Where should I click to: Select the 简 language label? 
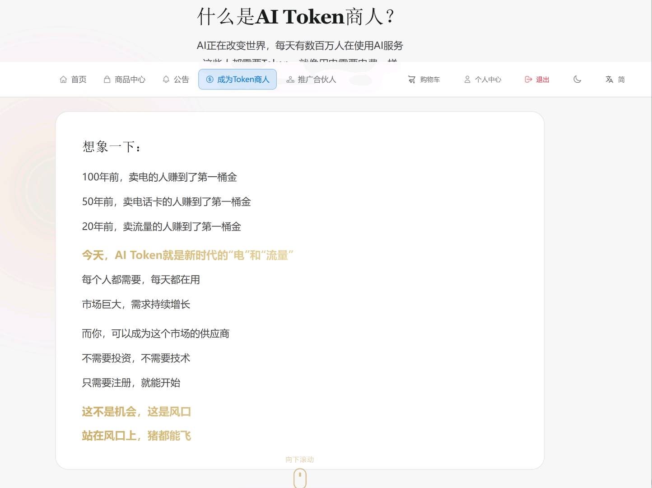pos(621,80)
